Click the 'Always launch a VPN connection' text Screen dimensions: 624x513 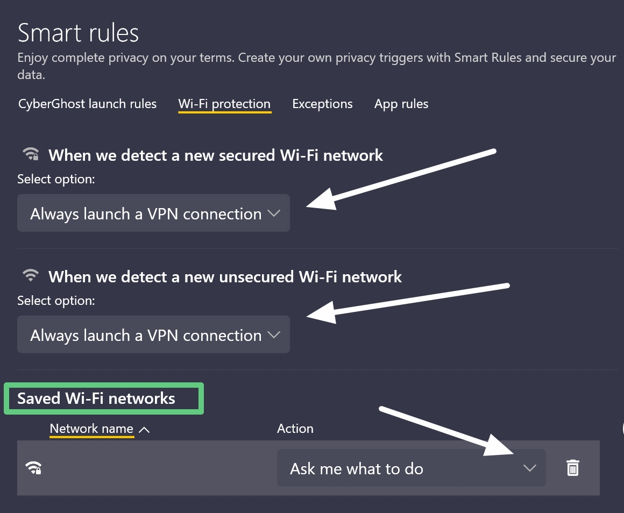pyautogui.click(x=140, y=213)
